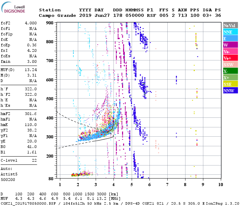Click the B1 value 1.61
Viewport: 240px width, 206px height.
(x=32, y=152)
